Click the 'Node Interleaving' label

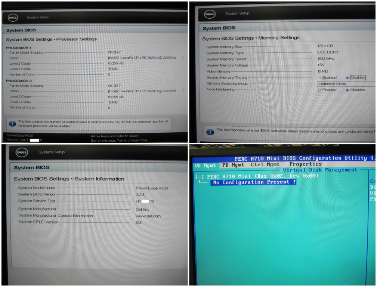click(220, 89)
